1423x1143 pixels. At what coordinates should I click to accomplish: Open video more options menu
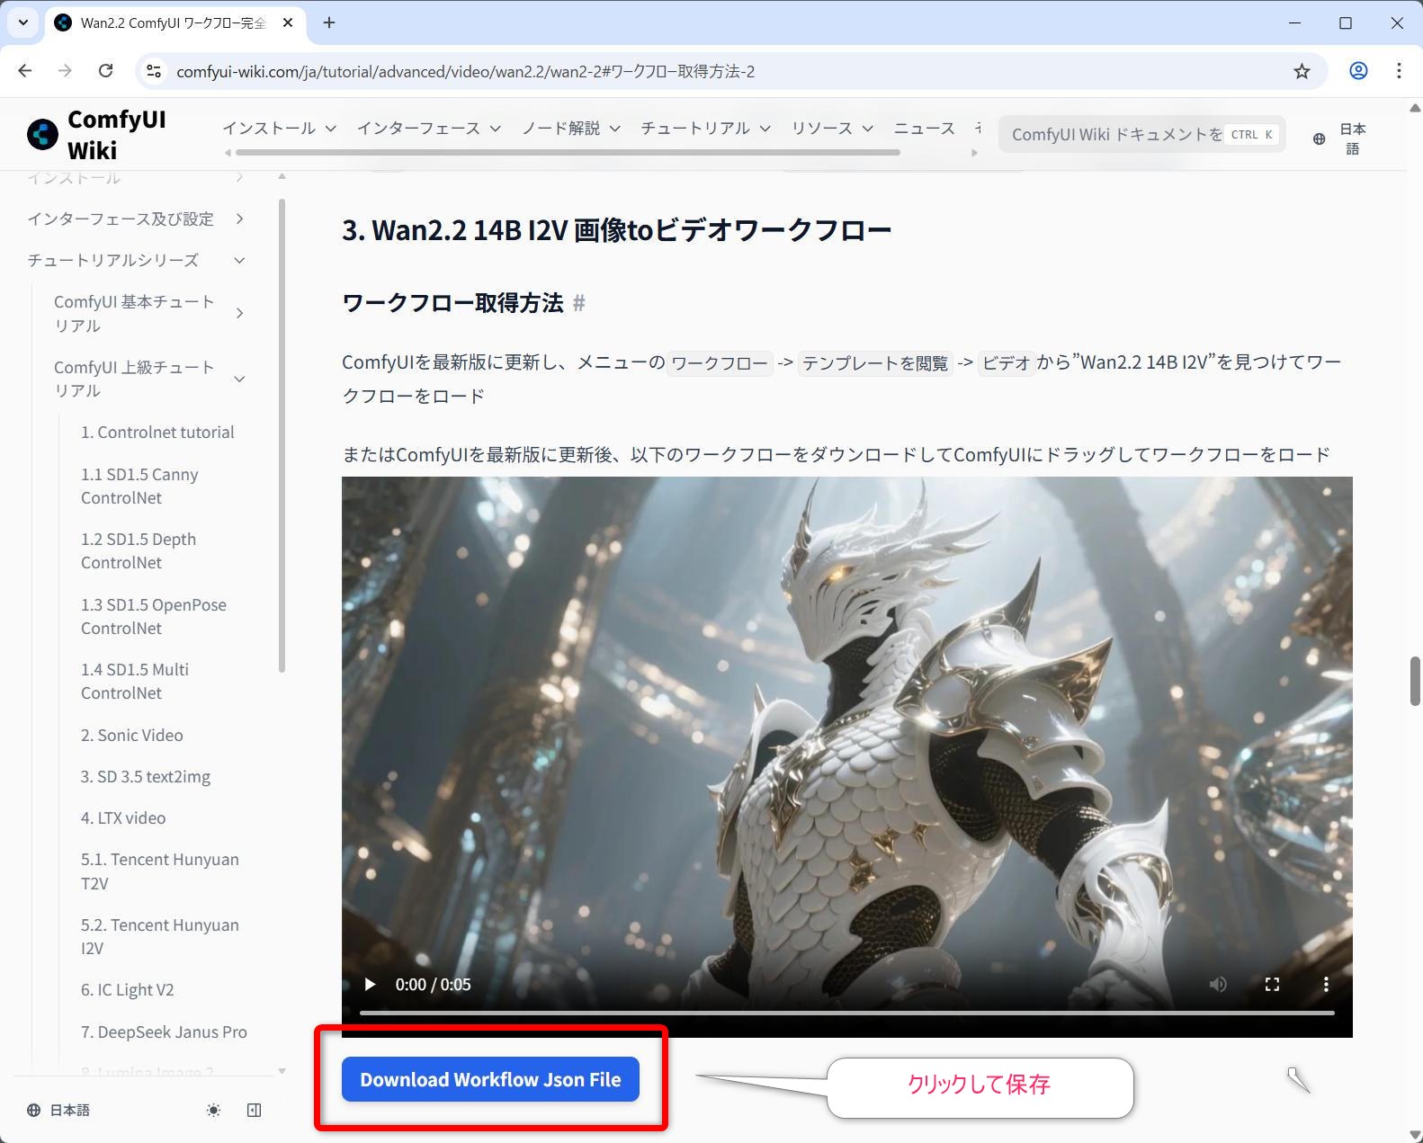[1326, 985]
